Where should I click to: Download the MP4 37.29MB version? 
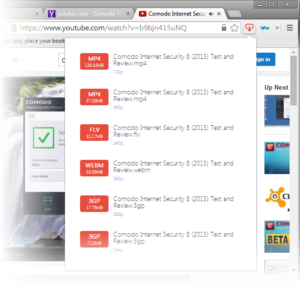[94, 97]
